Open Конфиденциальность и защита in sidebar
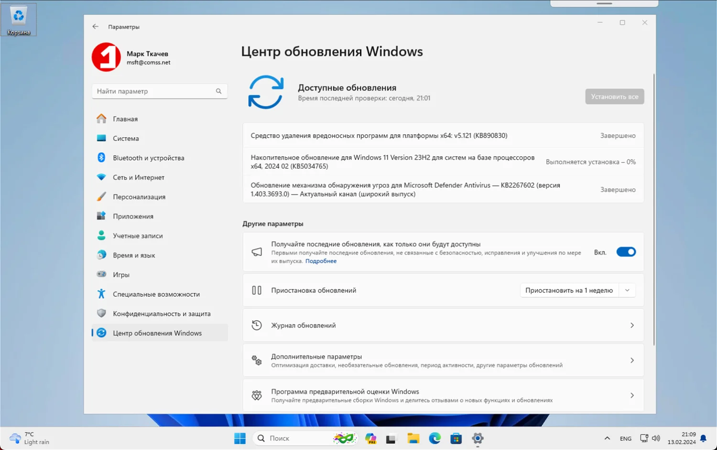The width and height of the screenshot is (717, 450). coord(160,313)
